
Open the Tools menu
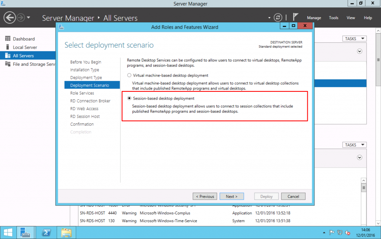333,17
